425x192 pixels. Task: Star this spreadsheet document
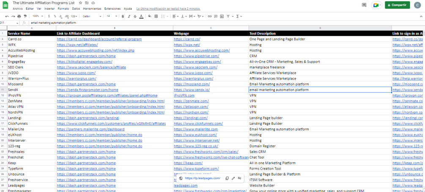(80, 3)
